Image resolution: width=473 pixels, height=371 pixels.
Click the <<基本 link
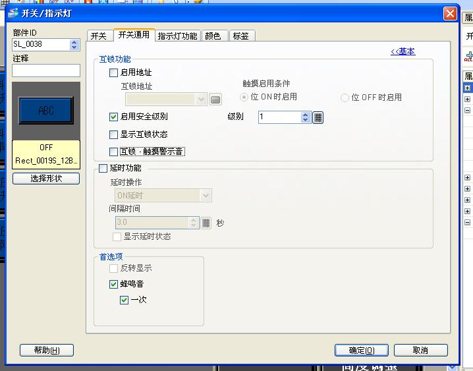(x=403, y=51)
